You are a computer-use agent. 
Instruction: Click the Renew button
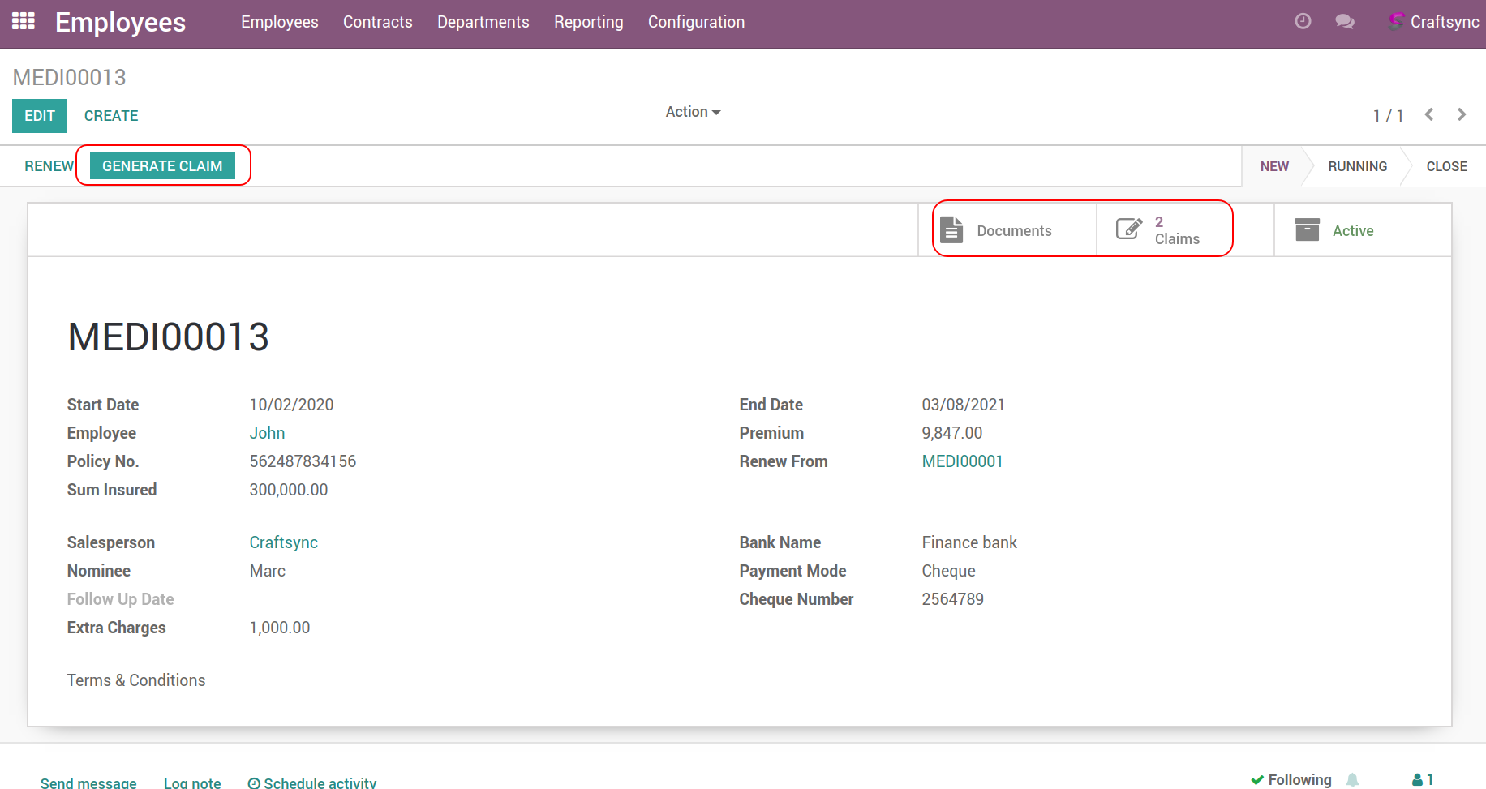49,165
